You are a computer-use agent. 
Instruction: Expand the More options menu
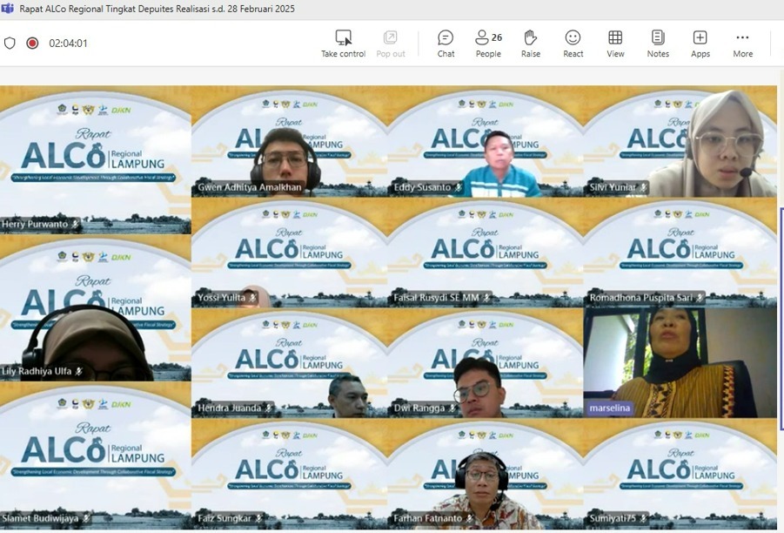(742, 38)
